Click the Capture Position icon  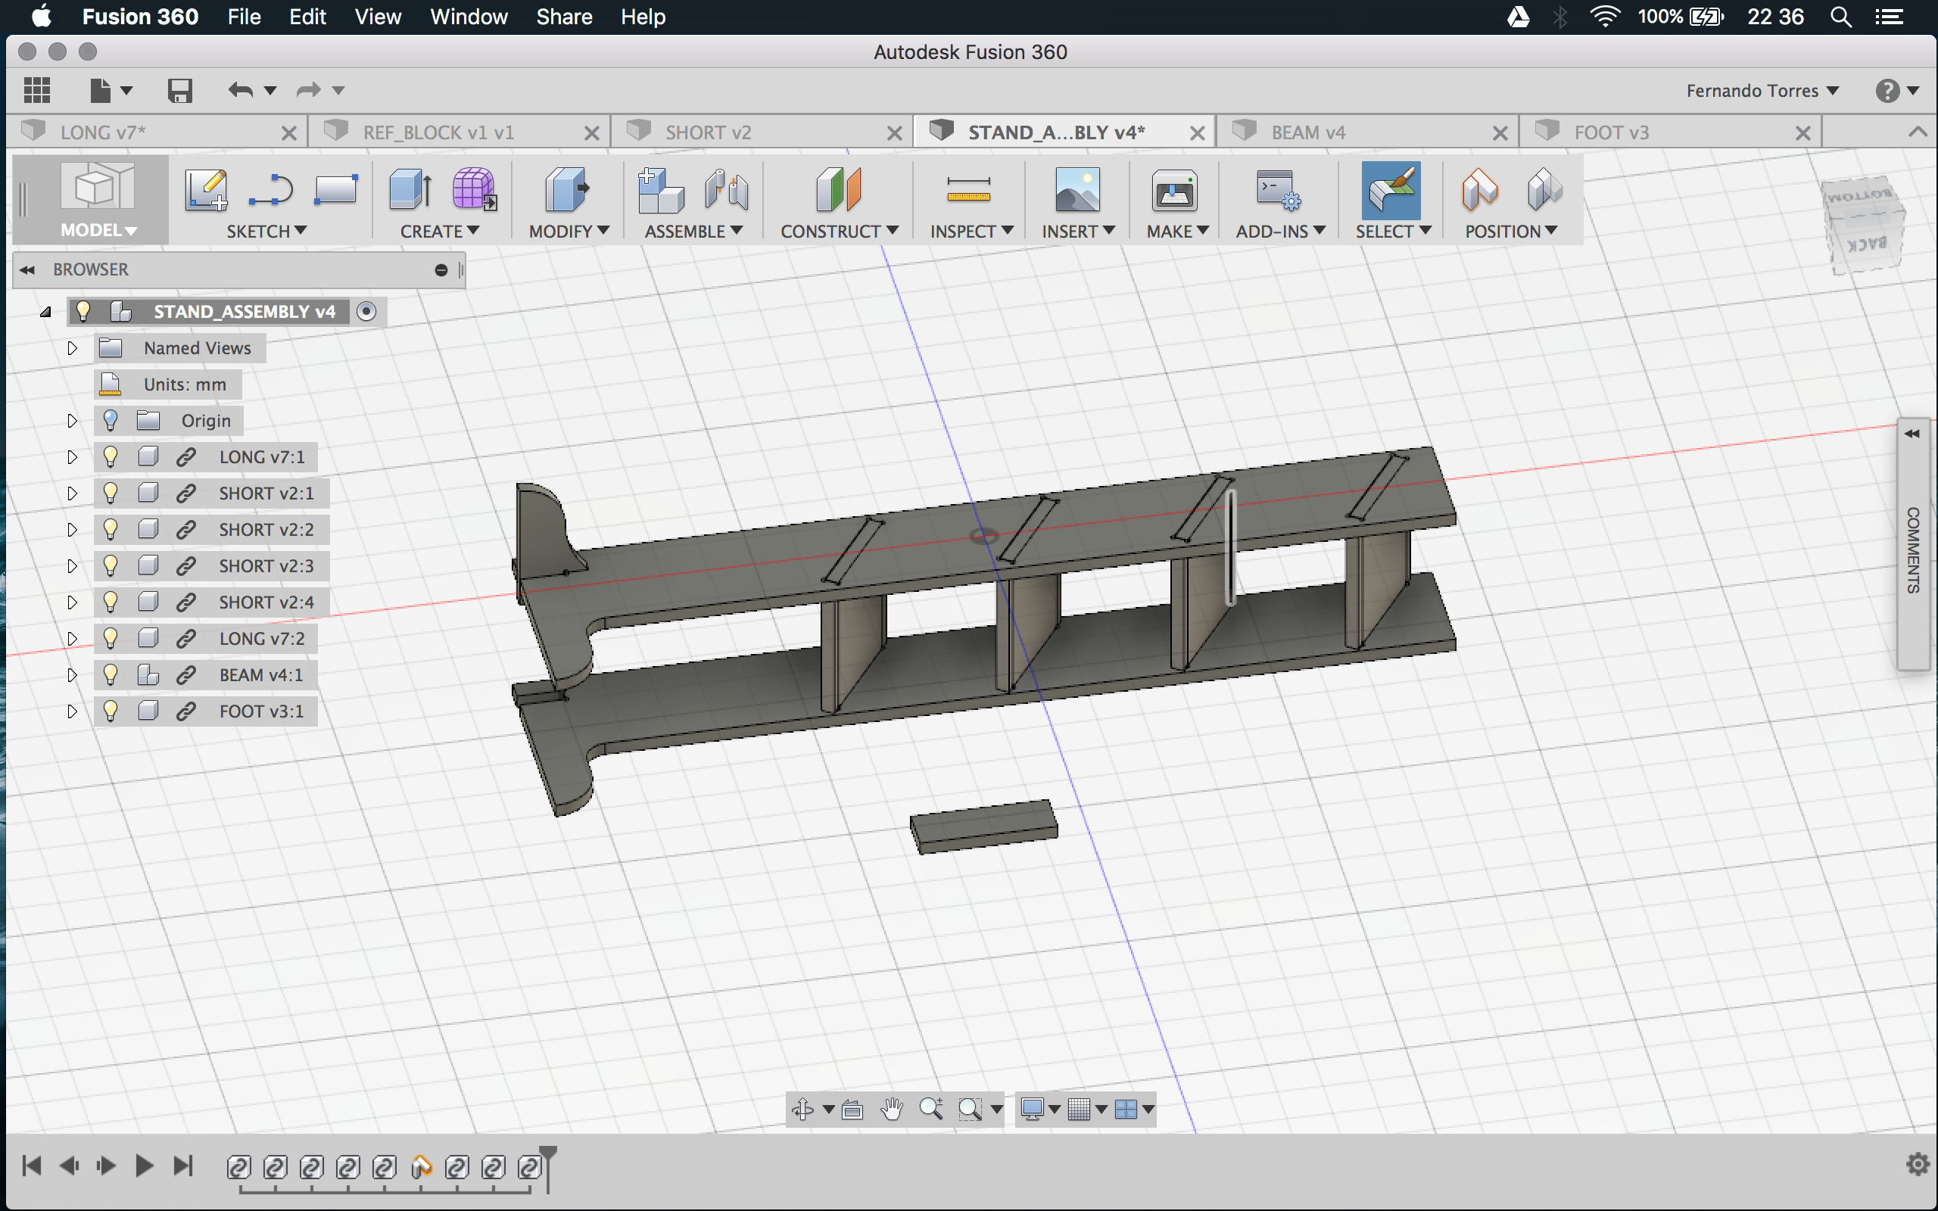[x=1479, y=190]
